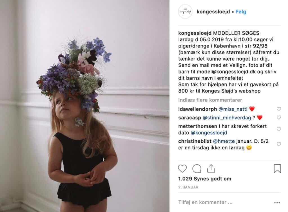This screenshot has height=212, width=288.
Task: Click the 'Tilføj en kommentar' field
Action: click(x=205, y=202)
